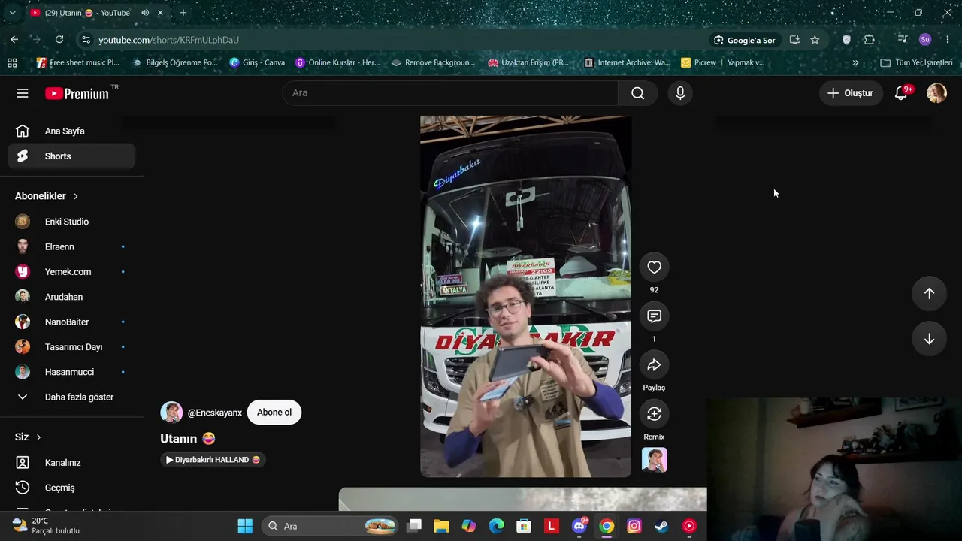Viewport: 962px width, 541px height.
Task: Open the Internet Archive bookmark
Action: point(628,62)
